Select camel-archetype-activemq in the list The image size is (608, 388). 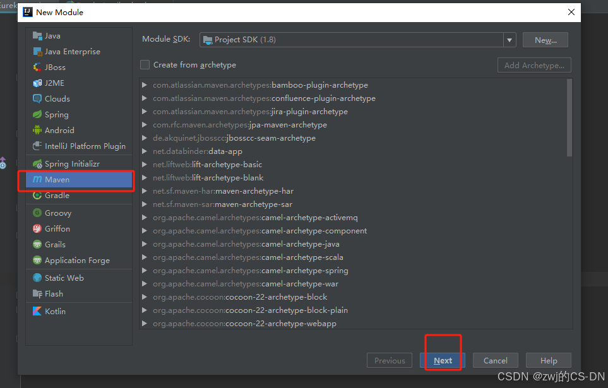pyautogui.click(x=353, y=218)
